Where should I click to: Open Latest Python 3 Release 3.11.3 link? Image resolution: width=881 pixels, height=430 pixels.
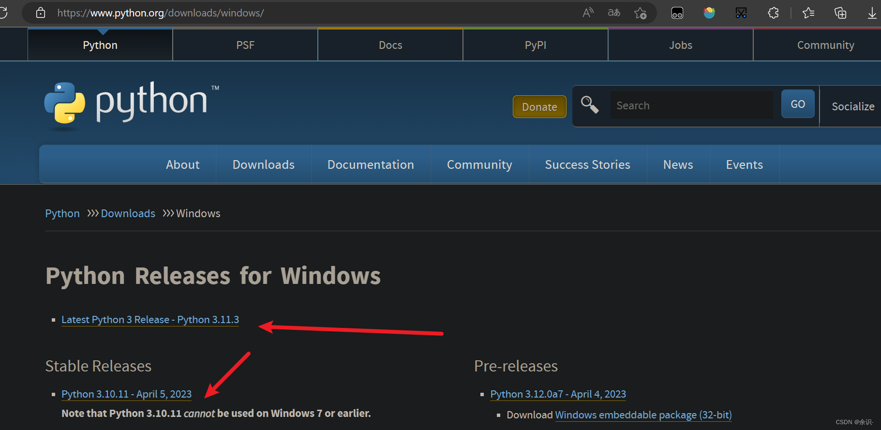(150, 320)
